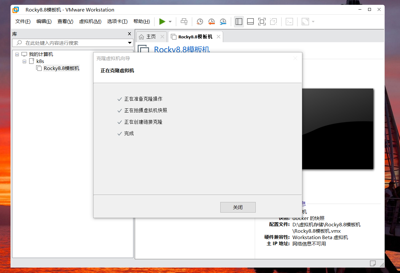Click the 正在创建链接克隆 step text
Screen dimensions: 400x273
pyautogui.click(x=143, y=122)
